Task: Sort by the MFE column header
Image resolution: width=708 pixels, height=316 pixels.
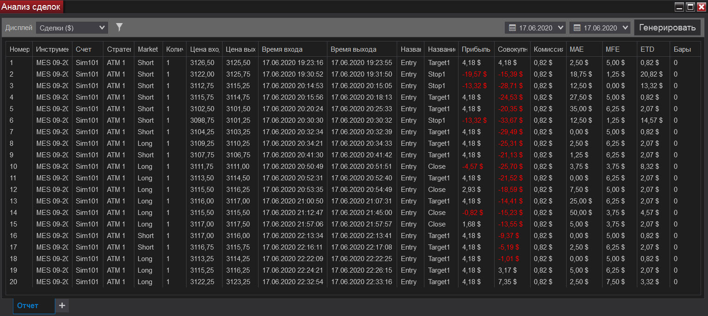Action: [x=619, y=49]
